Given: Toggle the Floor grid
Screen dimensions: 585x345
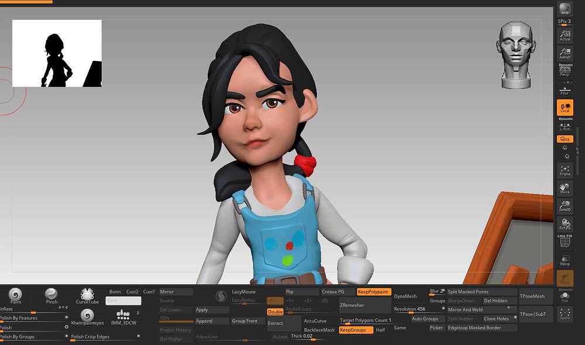Looking at the screenshot, I should [x=565, y=90].
